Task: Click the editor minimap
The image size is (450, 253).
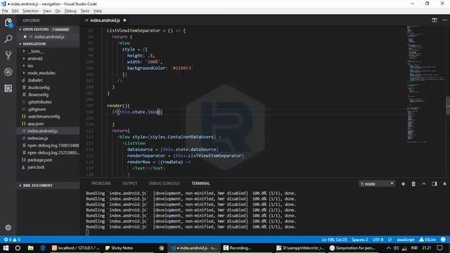Action: tap(425, 84)
